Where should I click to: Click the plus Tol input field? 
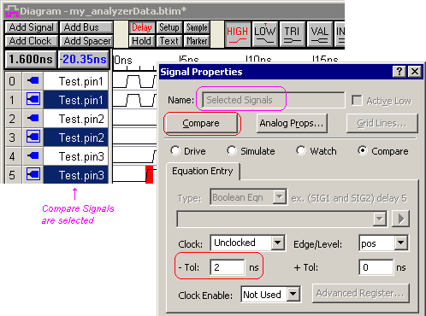coord(376,267)
